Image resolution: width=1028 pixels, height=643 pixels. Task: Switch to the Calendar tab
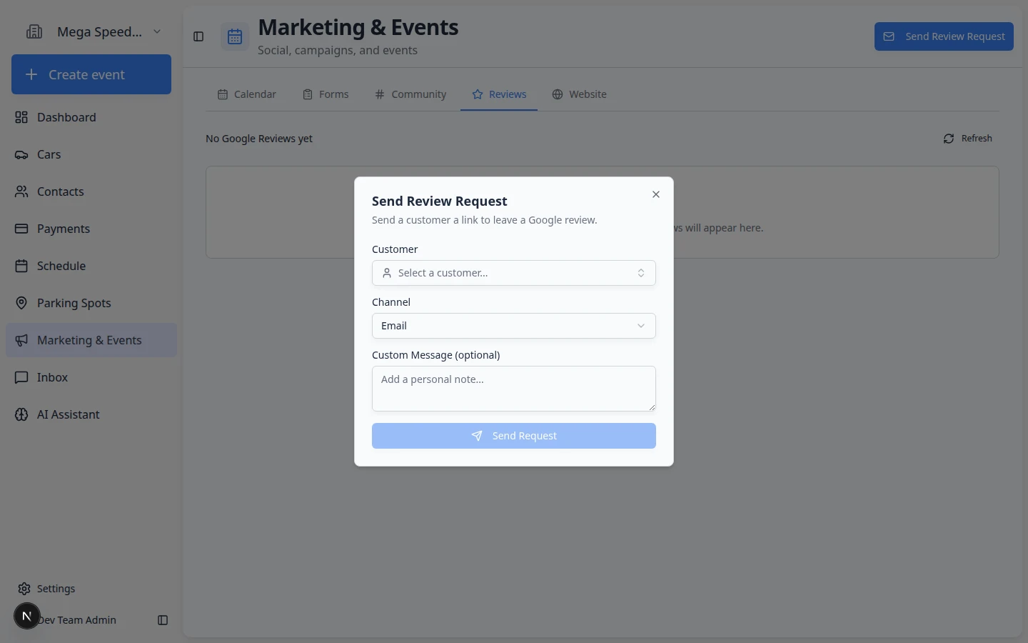click(247, 94)
